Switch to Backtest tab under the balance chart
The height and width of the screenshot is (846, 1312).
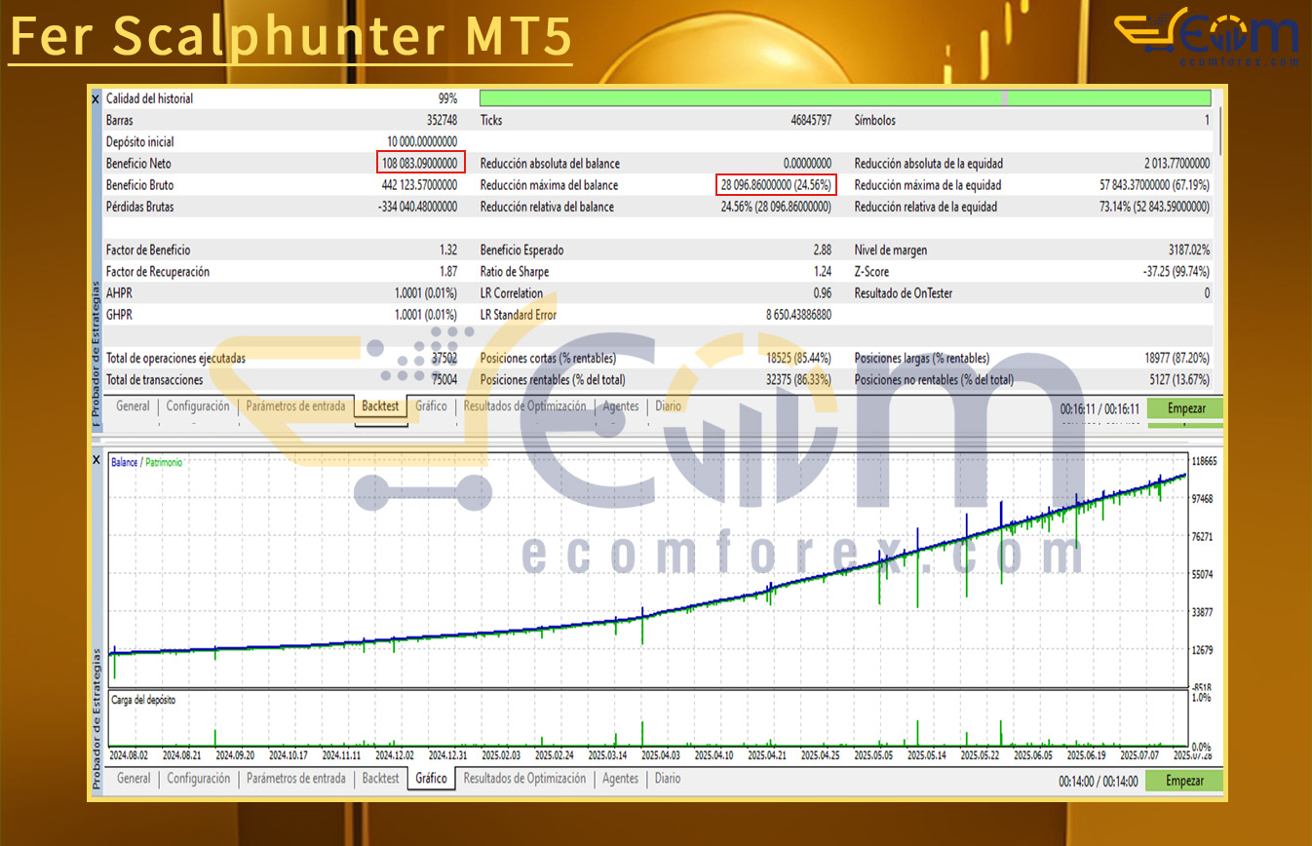click(x=380, y=779)
